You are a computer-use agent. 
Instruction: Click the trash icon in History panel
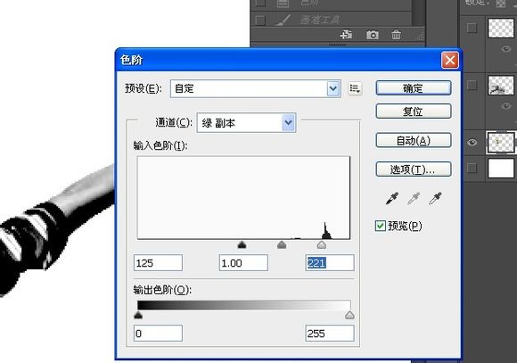point(396,34)
